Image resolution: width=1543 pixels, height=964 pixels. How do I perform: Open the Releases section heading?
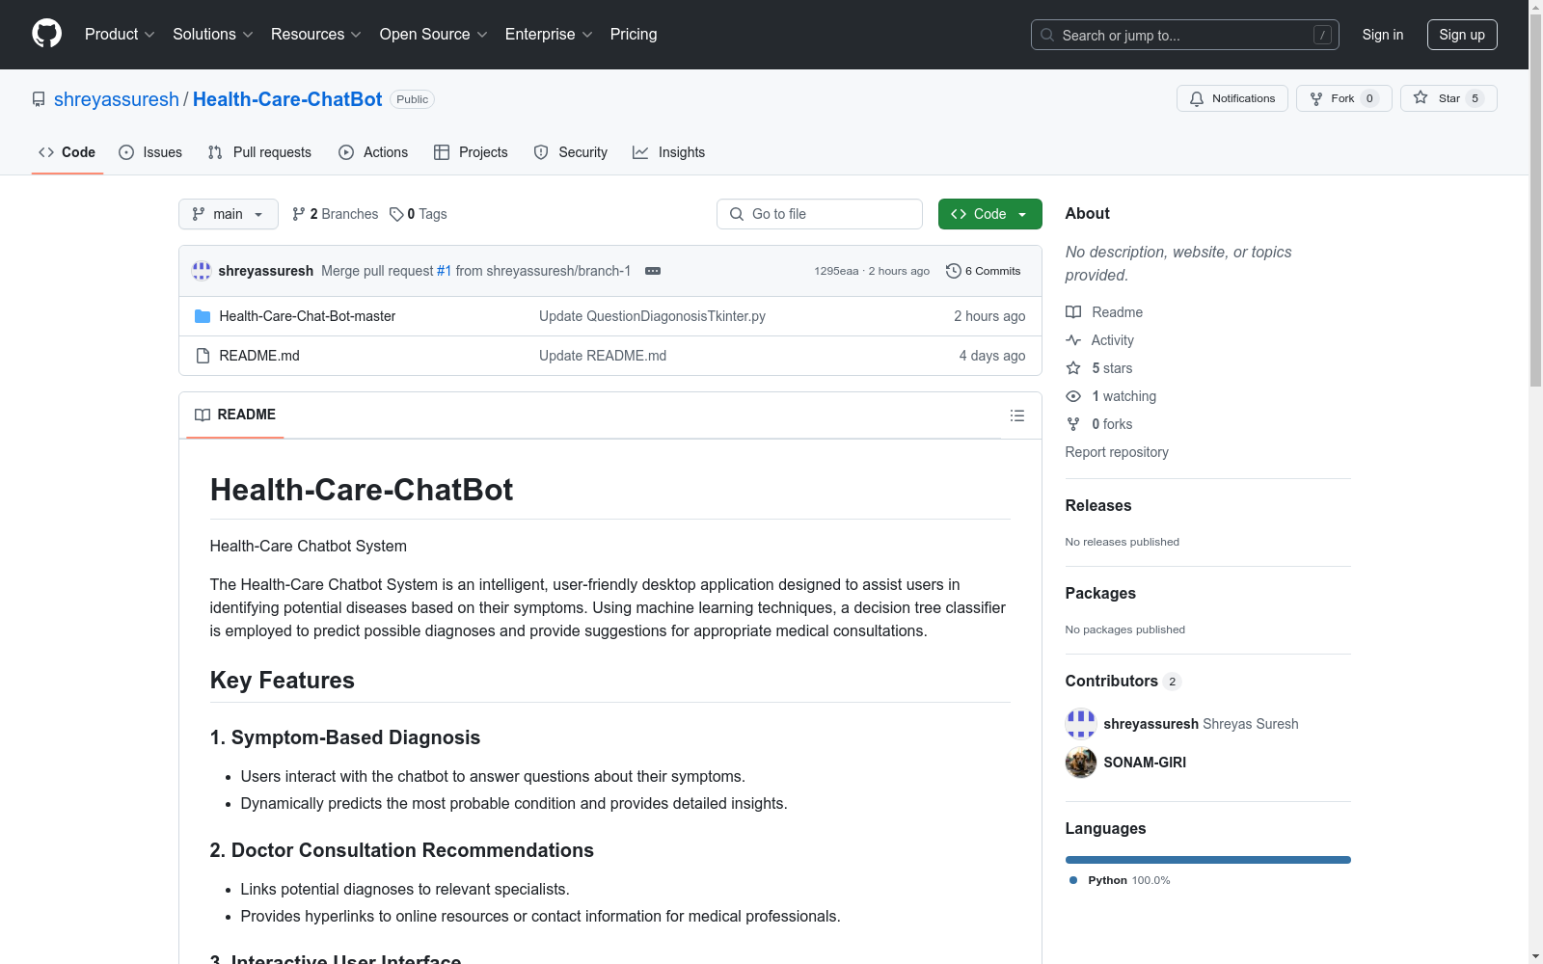(x=1098, y=505)
